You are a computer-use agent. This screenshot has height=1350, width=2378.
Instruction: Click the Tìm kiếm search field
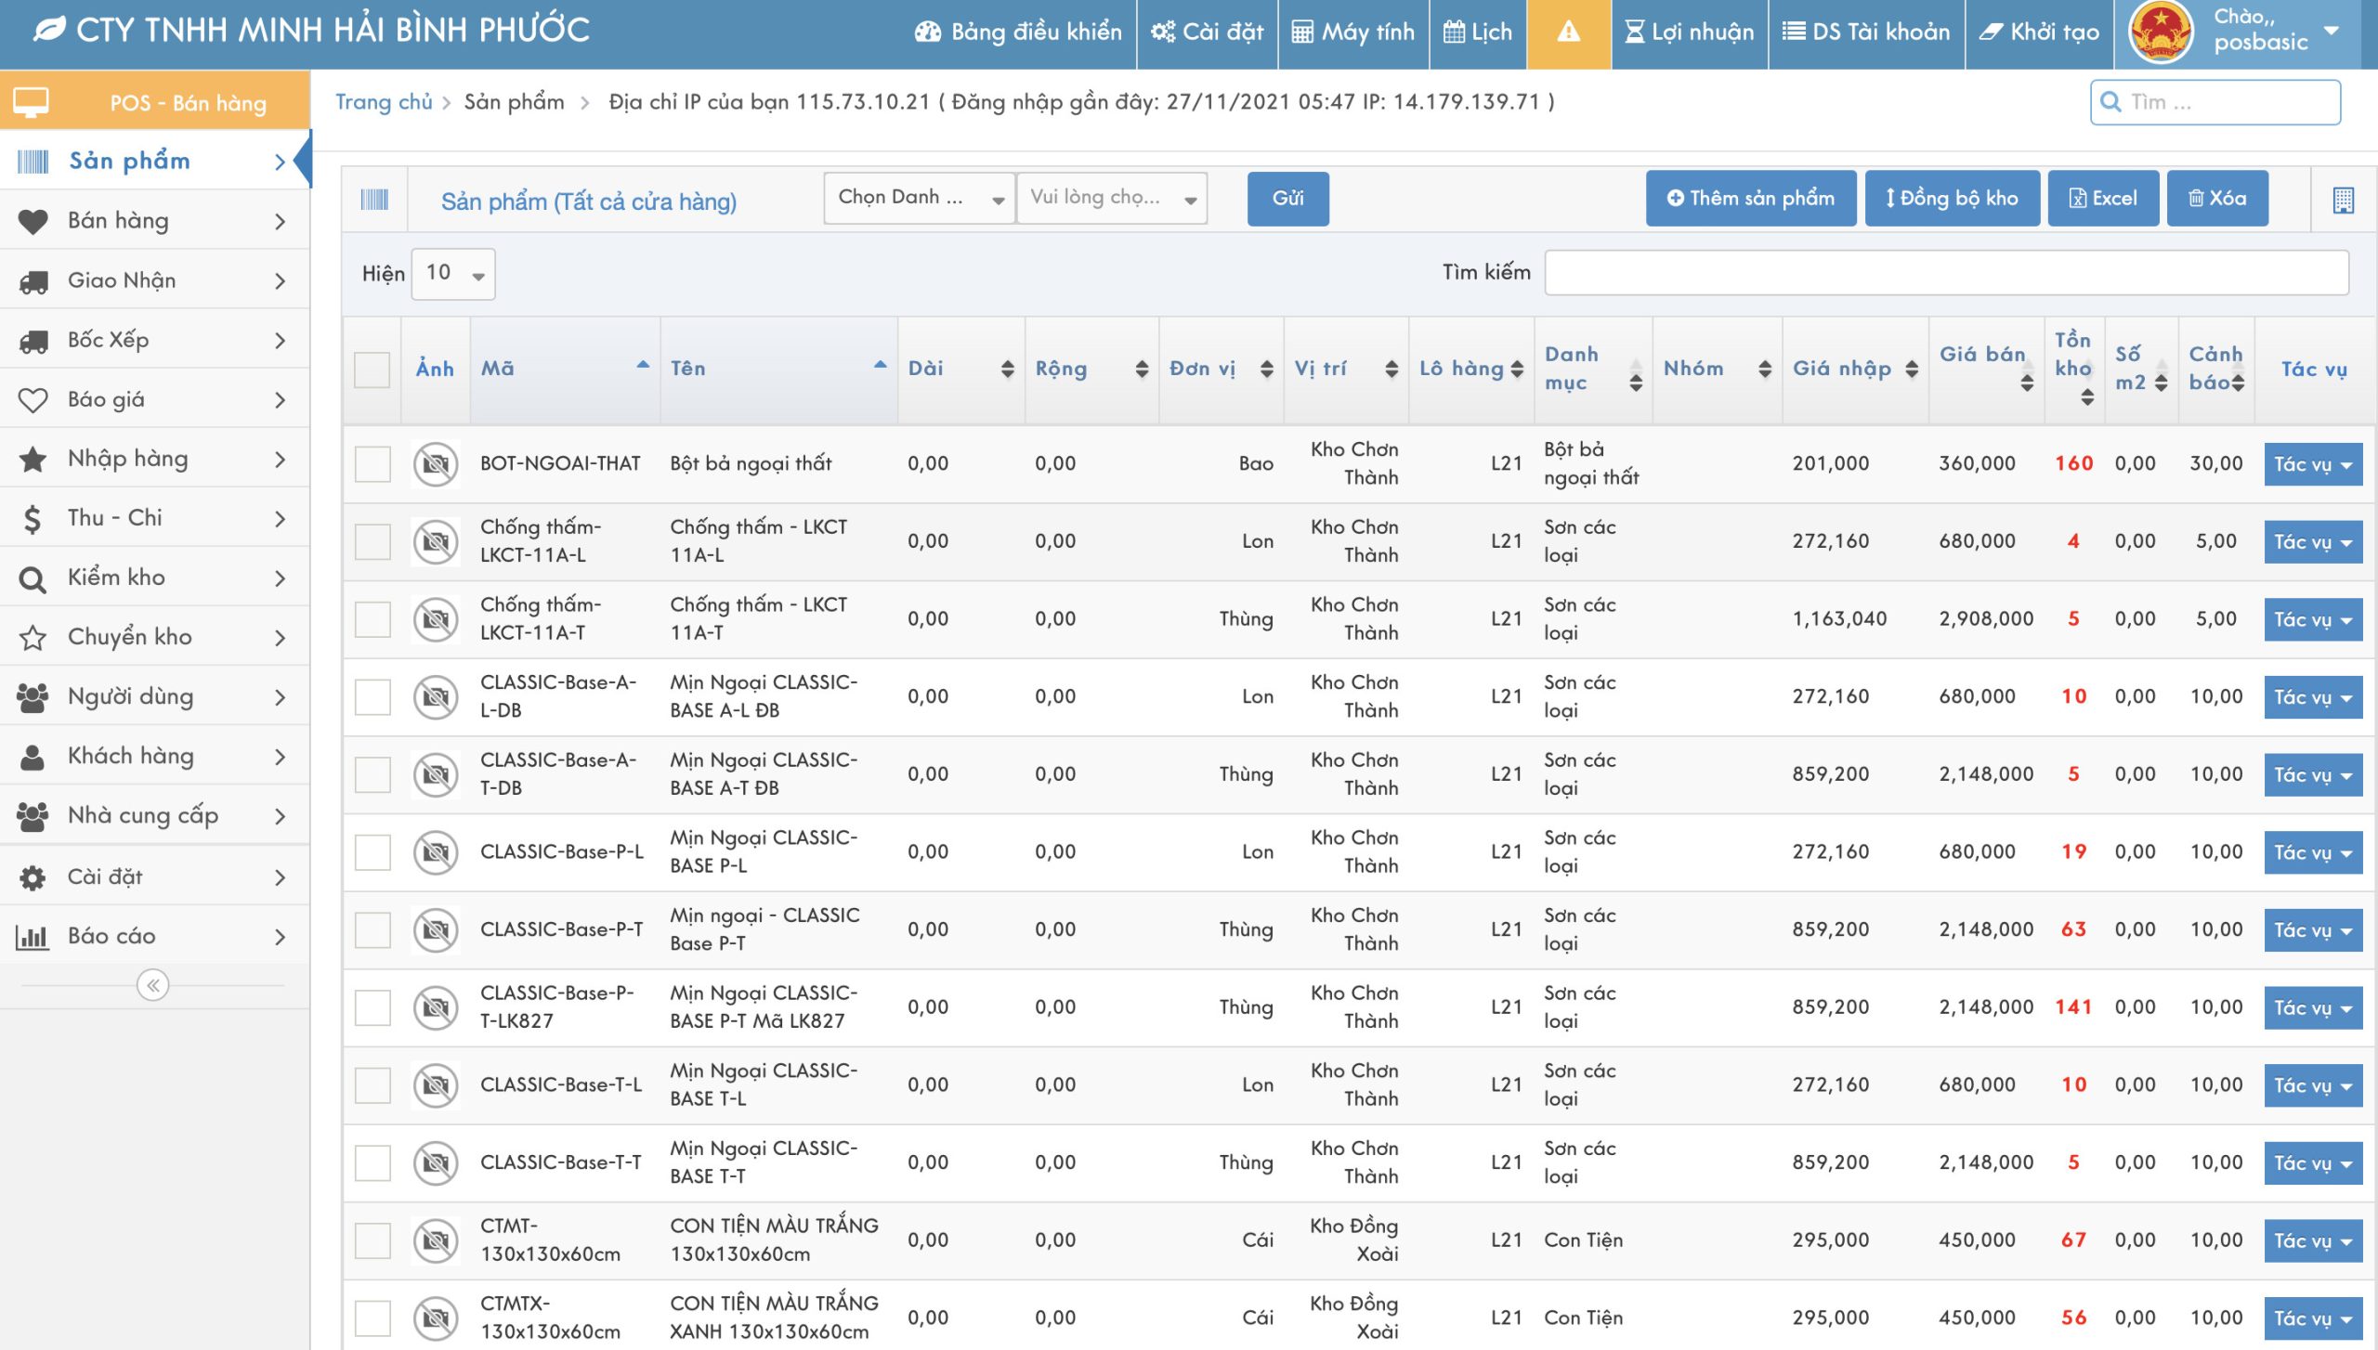pos(1946,273)
